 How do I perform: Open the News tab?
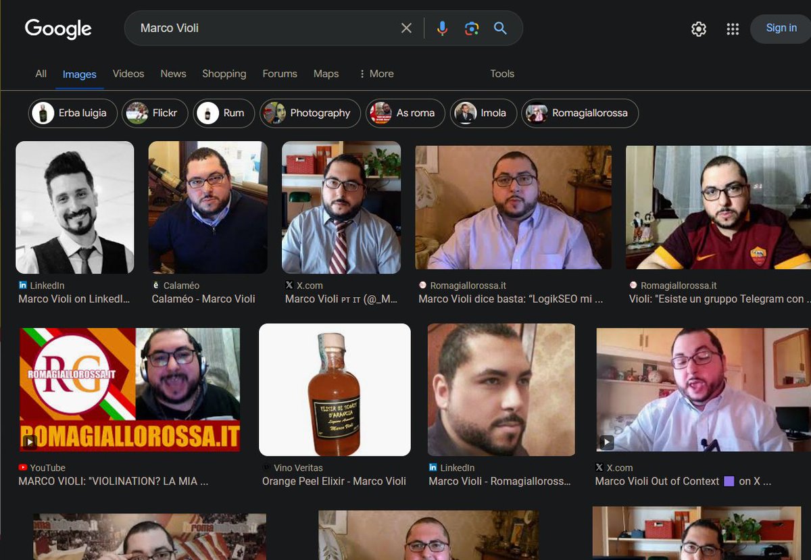pos(173,74)
